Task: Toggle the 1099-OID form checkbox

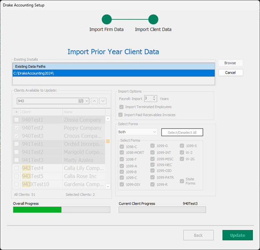Action: (152, 171)
